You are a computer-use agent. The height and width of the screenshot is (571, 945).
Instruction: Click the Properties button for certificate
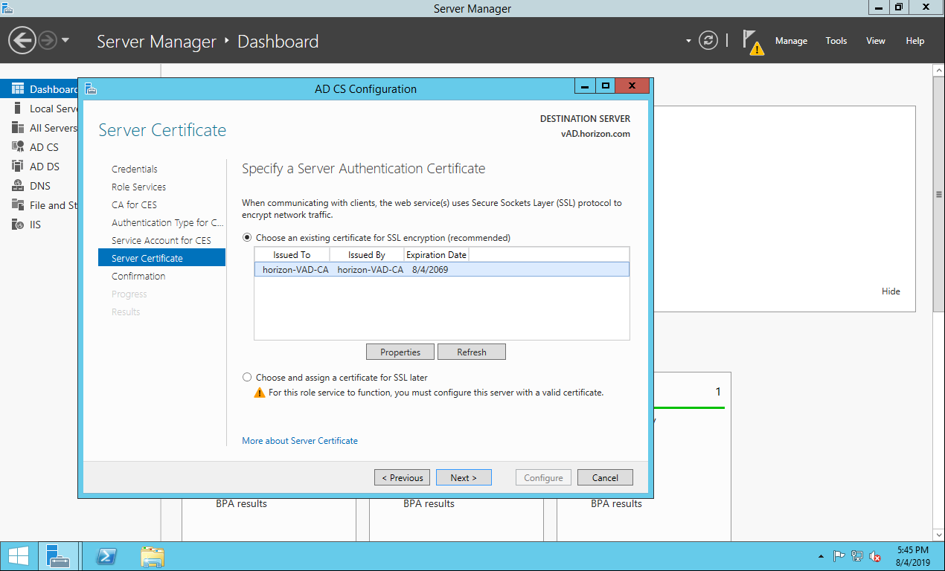pyautogui.click(x=400, y=352)
